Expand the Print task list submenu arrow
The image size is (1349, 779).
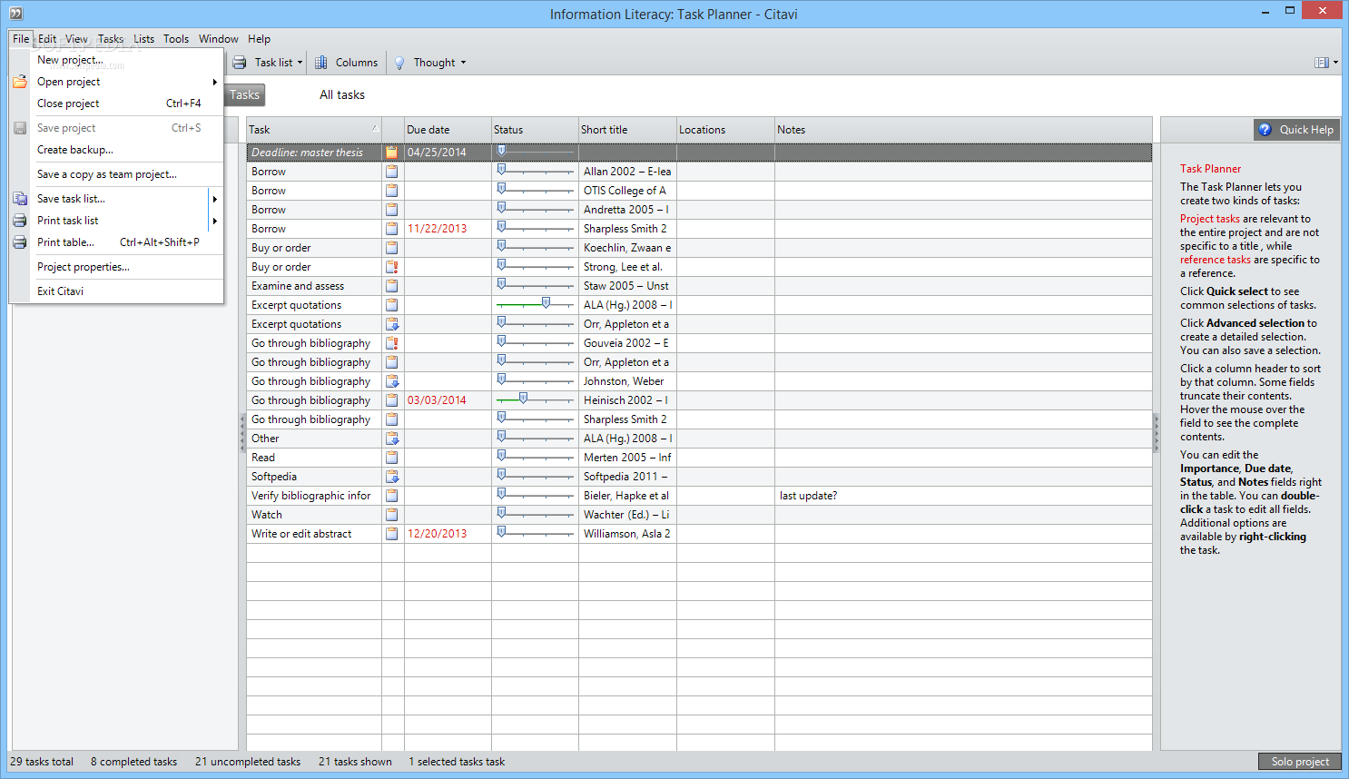(215, 221)
